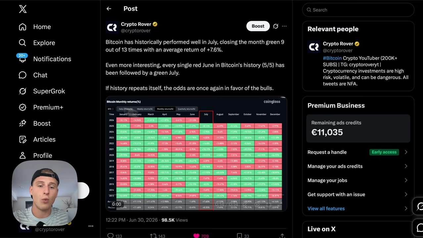The width and height of the screenshot is (423, 238).
Task: Open the Bitcoin monthly returns video thumbnail
Action: 196,153
